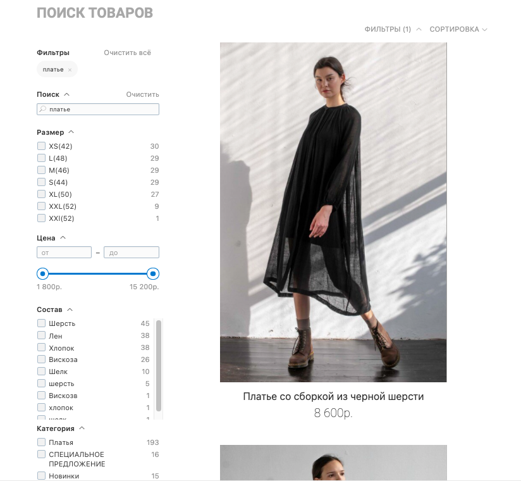Select the Хлопок composition checkbox
The width and height of the screenshot is (521, 481).
(41, 347)
